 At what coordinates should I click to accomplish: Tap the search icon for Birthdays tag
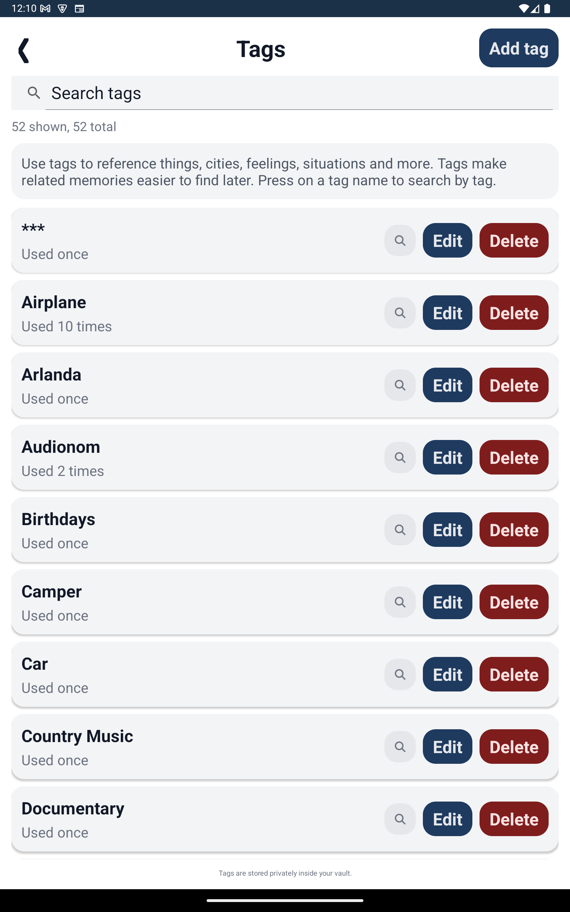[x=400, y=530]
